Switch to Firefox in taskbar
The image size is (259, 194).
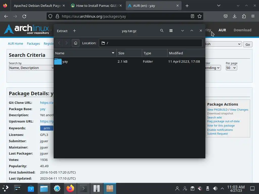pyautogui.click(x=70, y=188)
